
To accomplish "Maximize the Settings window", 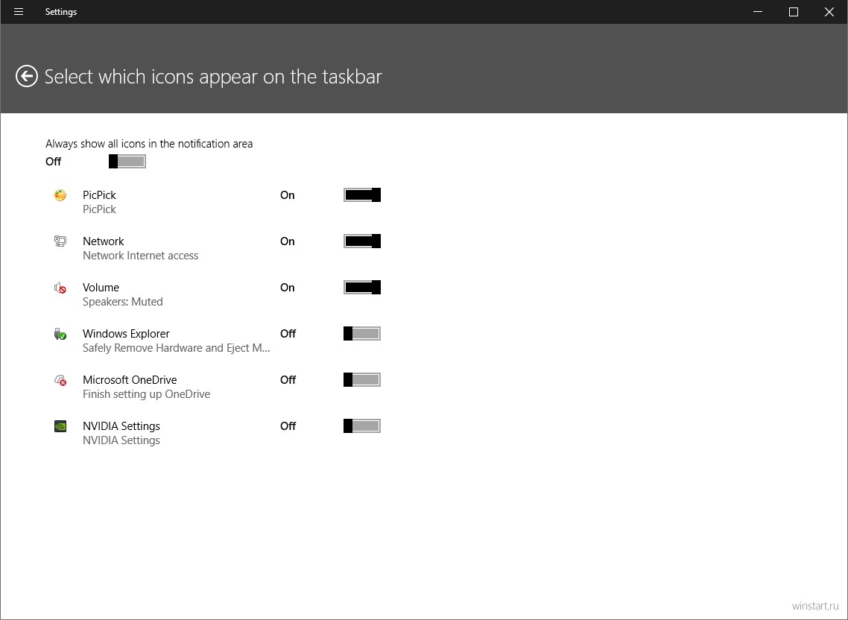I will [x=794, y=12].
